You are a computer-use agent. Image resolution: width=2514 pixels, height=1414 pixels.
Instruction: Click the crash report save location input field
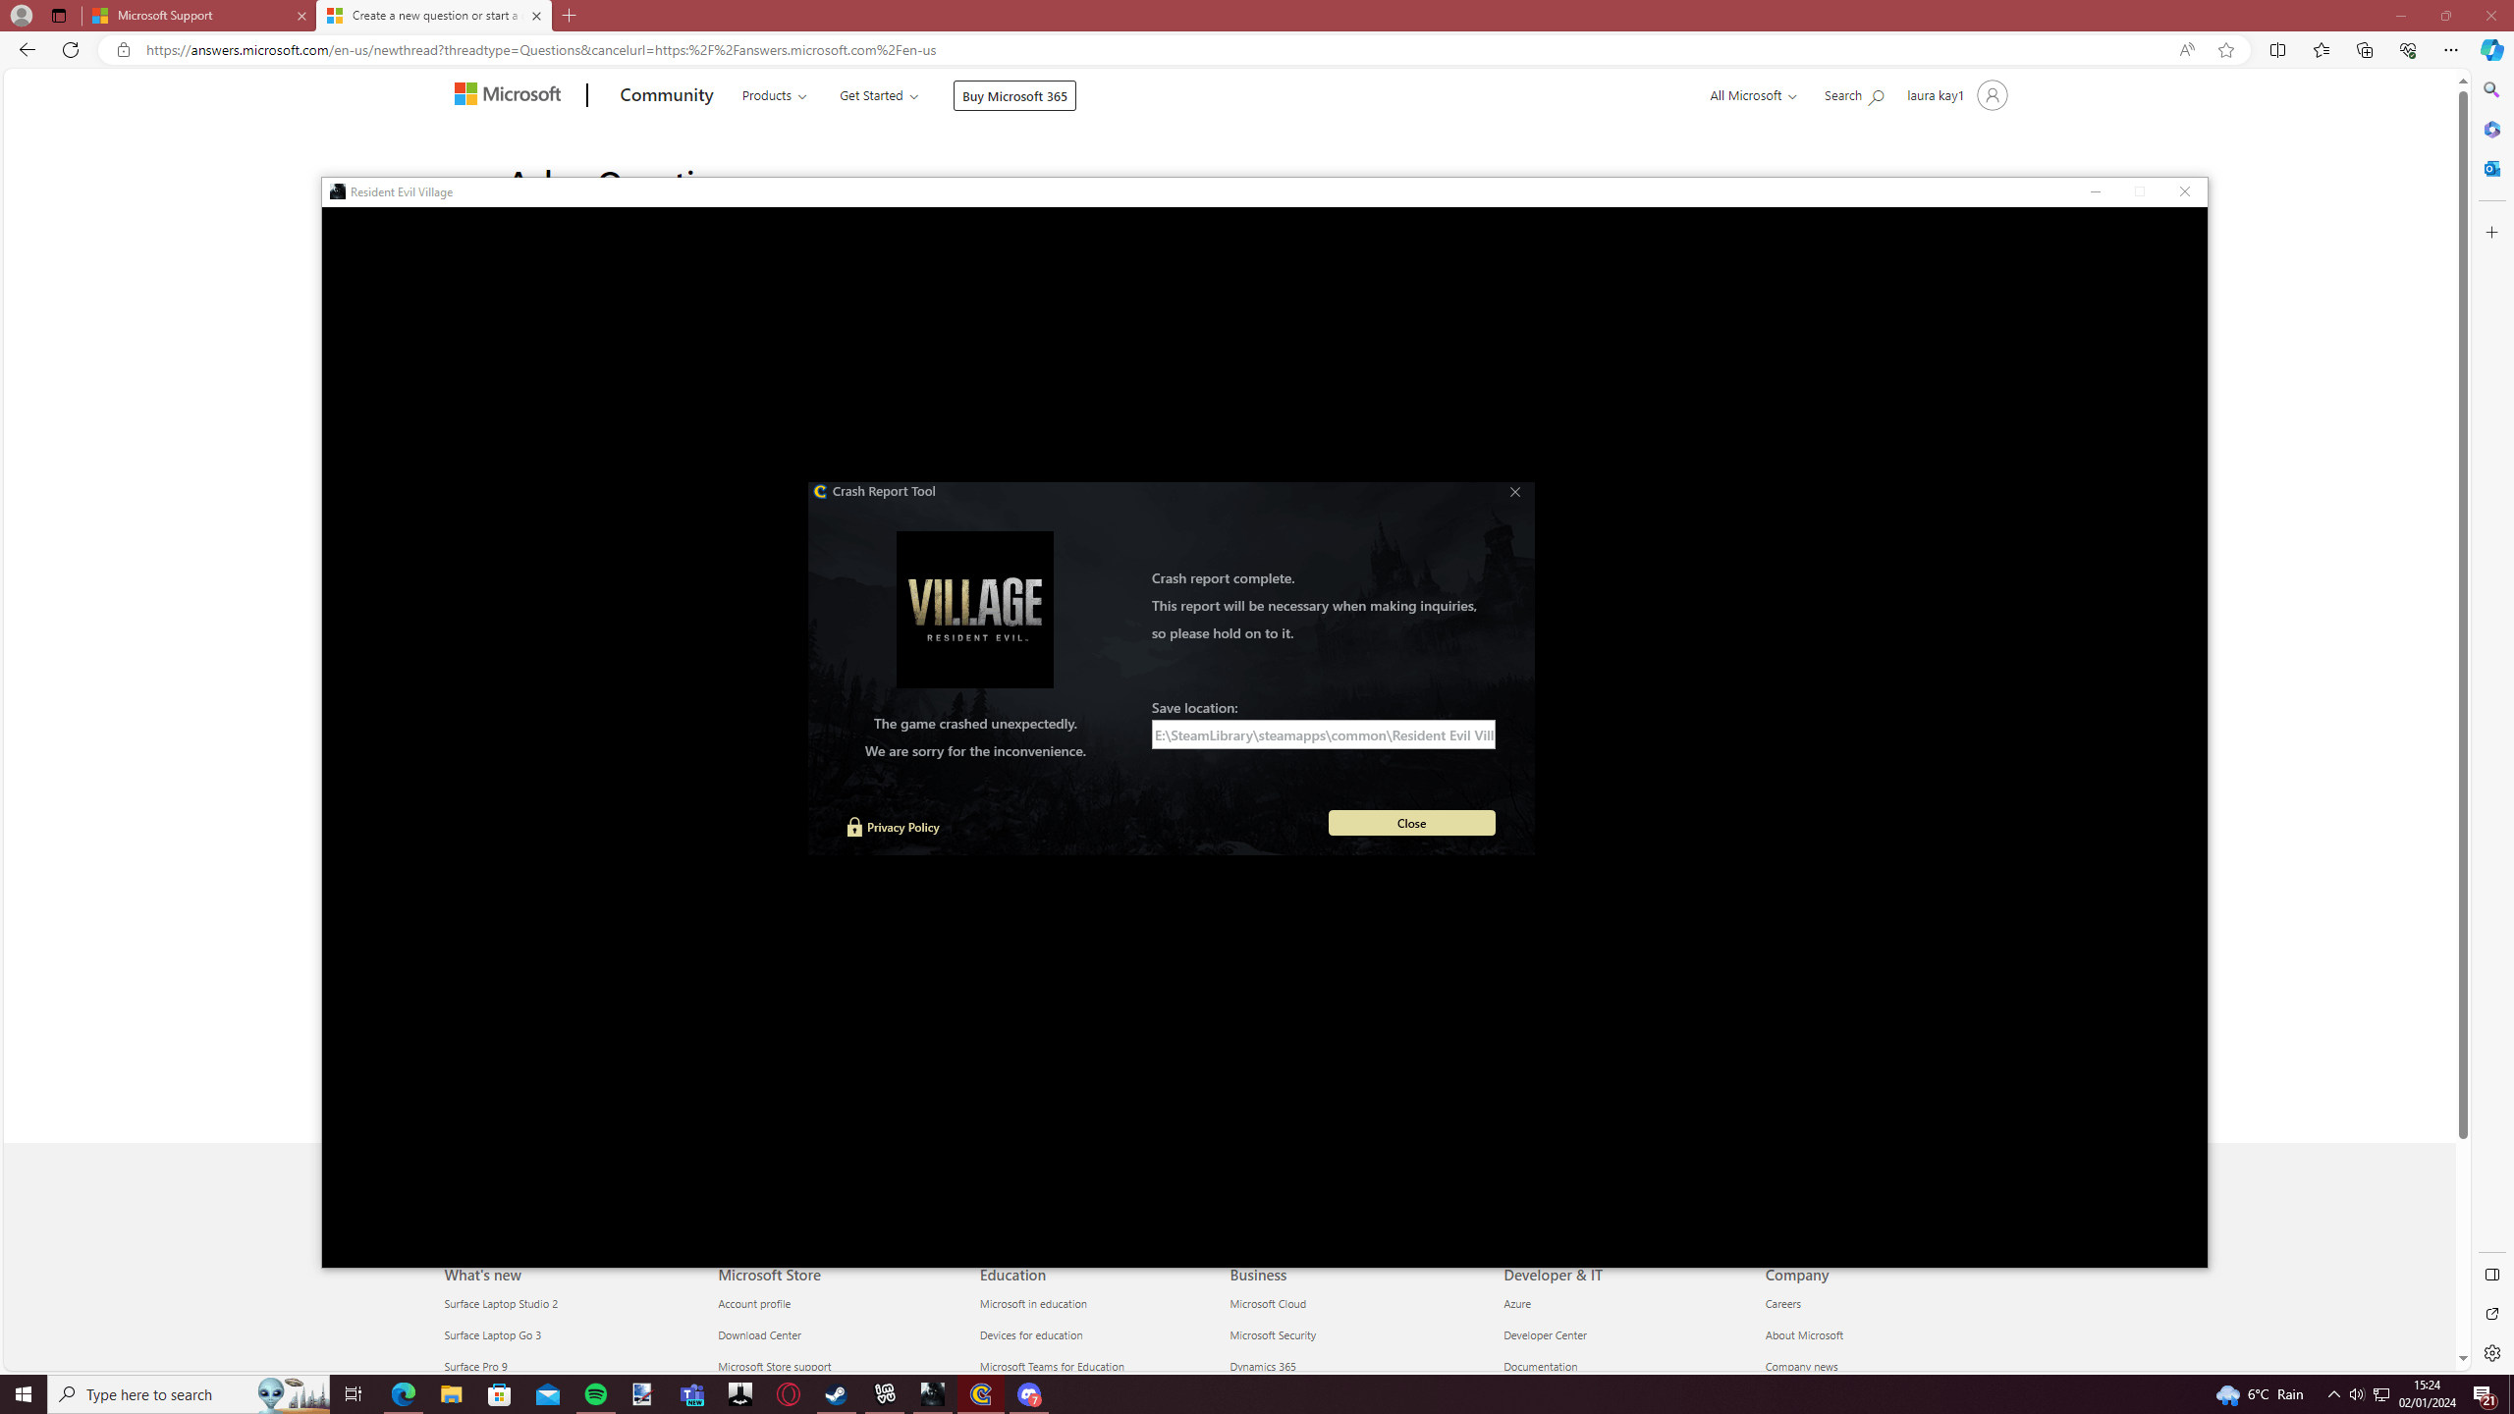point(1325,734)
